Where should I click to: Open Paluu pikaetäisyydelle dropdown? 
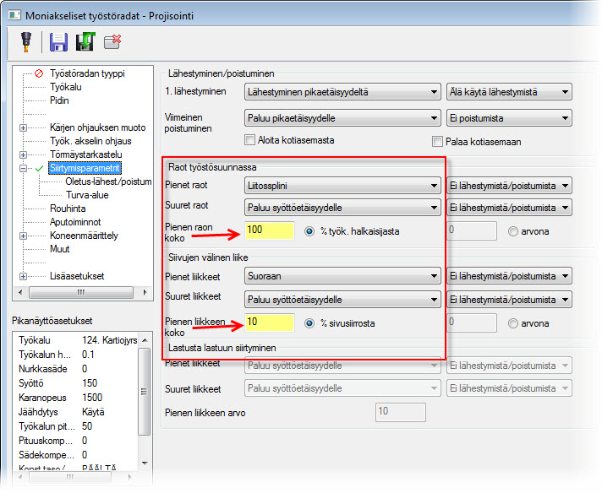pyautogui.click(x=342, y=118)
